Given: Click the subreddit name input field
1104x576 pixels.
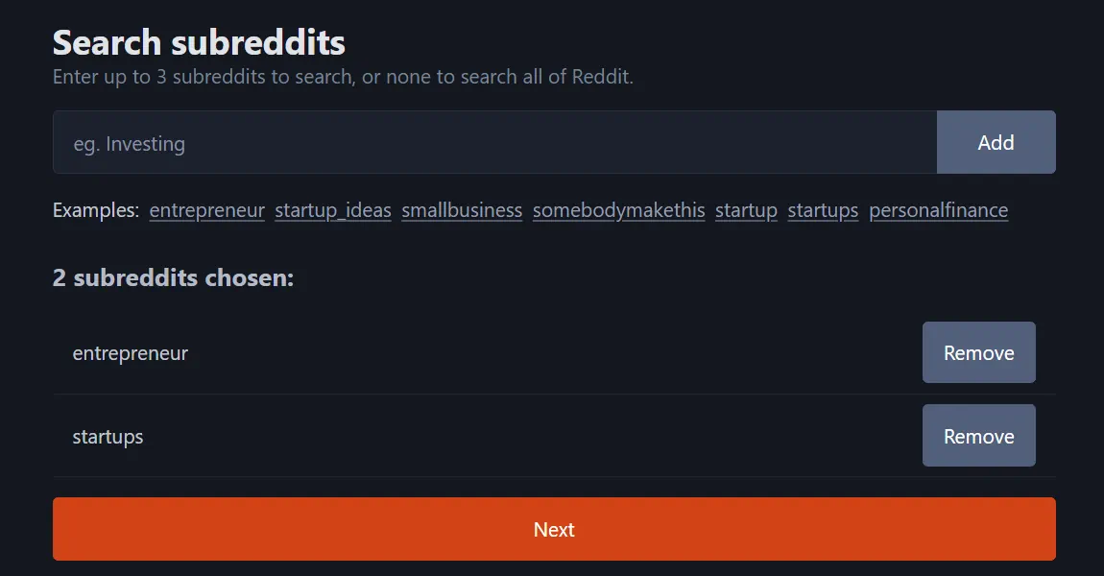Looking at the screenshot, I should 494,143.
